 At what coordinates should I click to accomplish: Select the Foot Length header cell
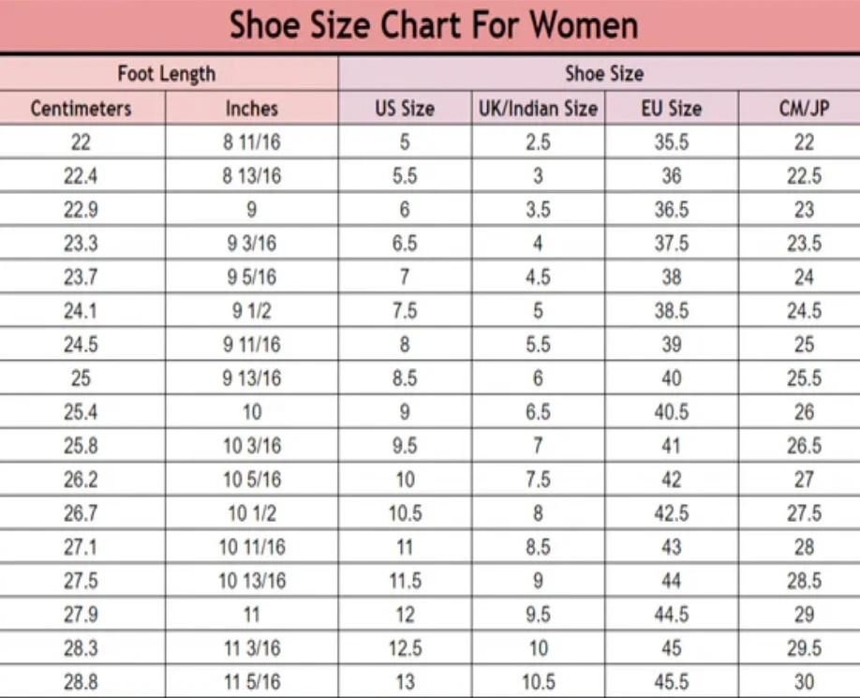pyautogui.click(x=167, y=73)
